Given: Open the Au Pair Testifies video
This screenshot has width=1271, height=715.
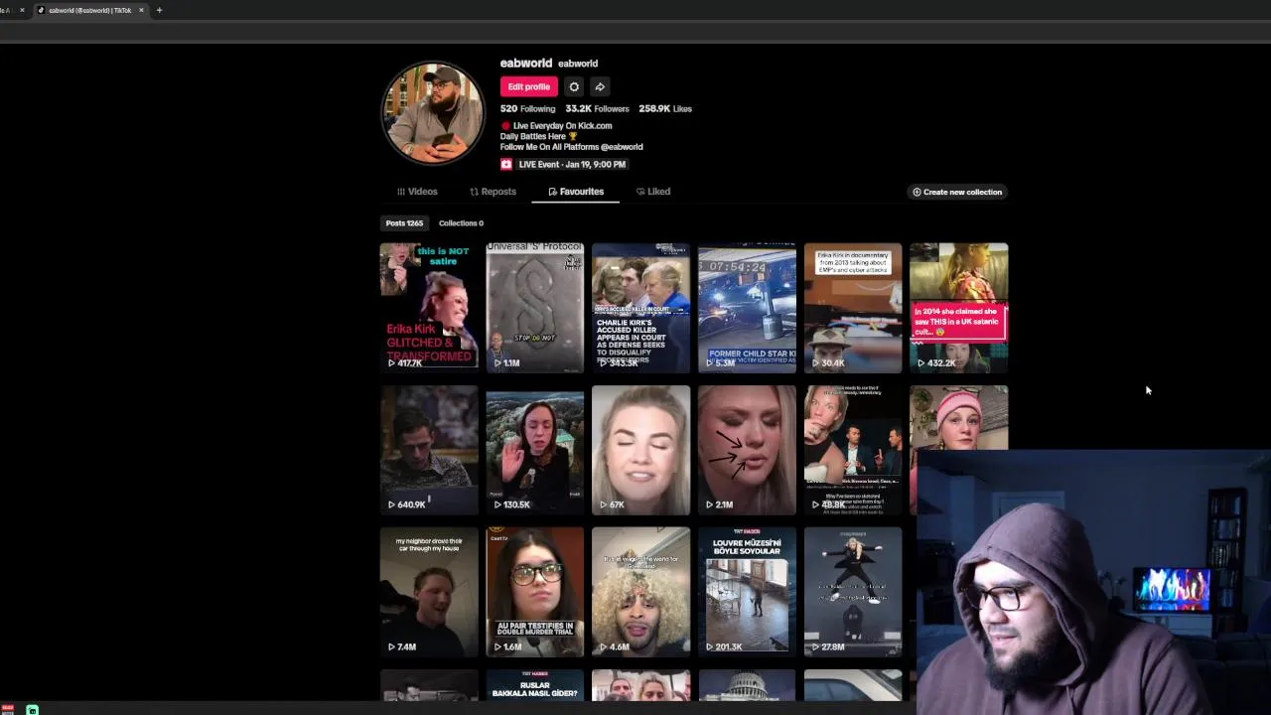Looking at the screenshot, I should [535, 592].
